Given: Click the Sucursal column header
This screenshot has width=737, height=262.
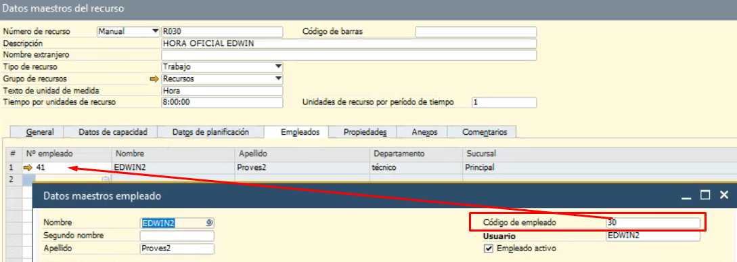Looking at the screenshot, I should tap(600, 154).
